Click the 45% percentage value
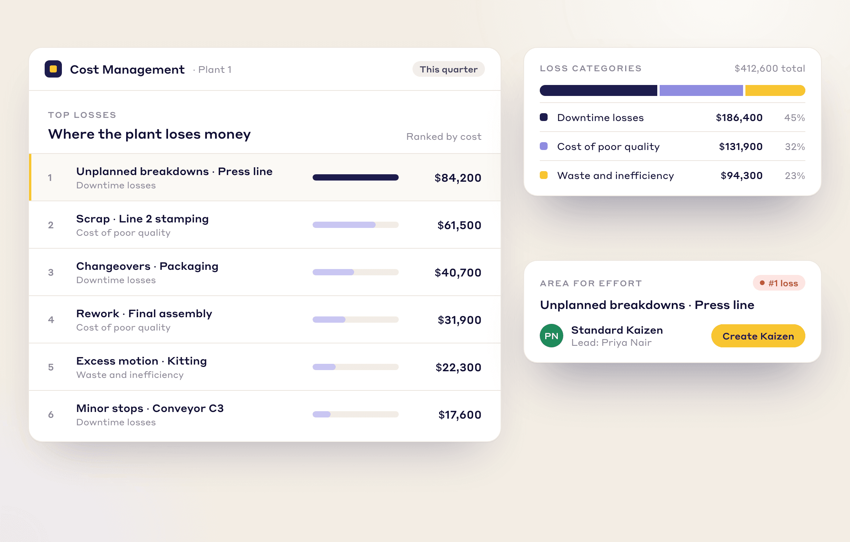 tap(795, 117)
